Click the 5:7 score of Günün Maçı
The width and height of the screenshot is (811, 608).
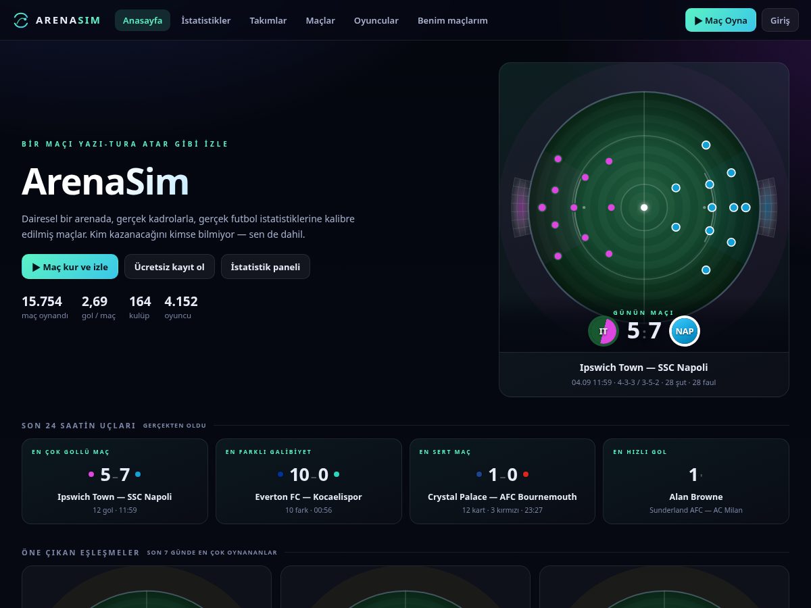pos(644,331)
